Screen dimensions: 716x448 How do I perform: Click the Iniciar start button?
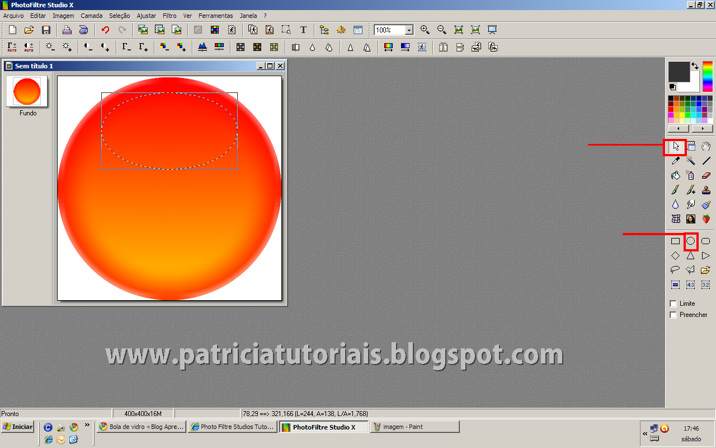[17, 427]
